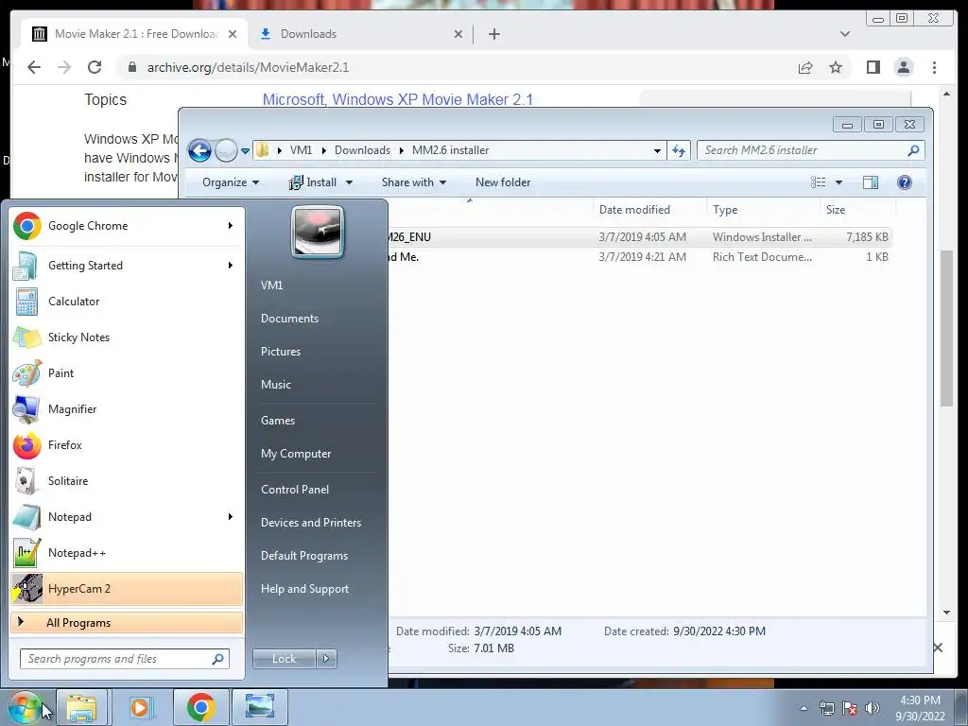Click the volume speaker tray icon

[x=873, y=708]
